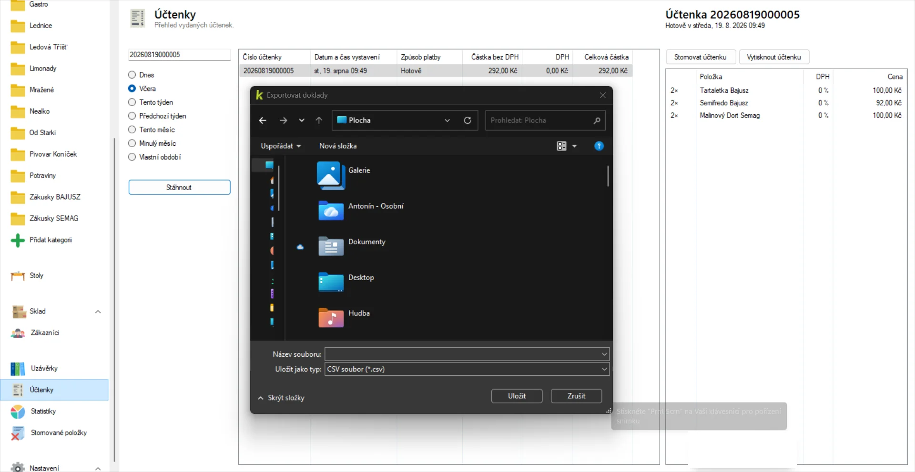Viewport: 915px width, 472px height.
Task: Click the Zrušit button
Action: pos(576,396)
